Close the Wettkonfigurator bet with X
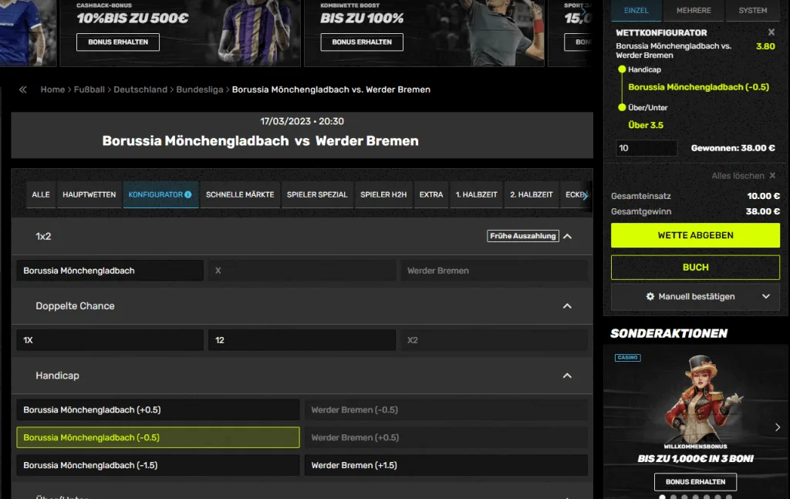 (x=771, y=32)
